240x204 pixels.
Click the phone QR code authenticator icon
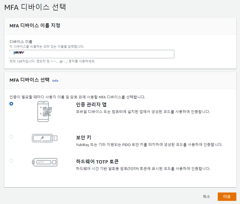point(44,112)
